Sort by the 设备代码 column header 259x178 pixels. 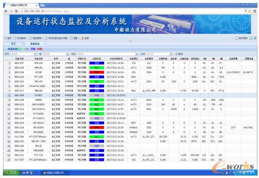(x=19, y=59)
